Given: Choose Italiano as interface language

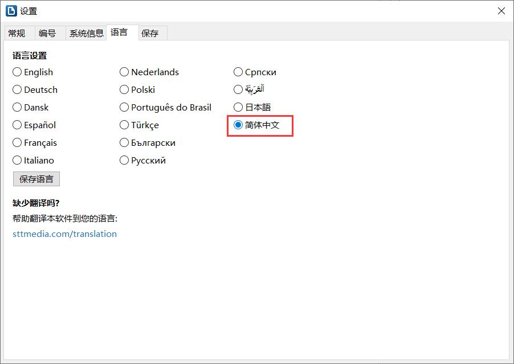Looking at the screenshot, I should tap(34, 161).
